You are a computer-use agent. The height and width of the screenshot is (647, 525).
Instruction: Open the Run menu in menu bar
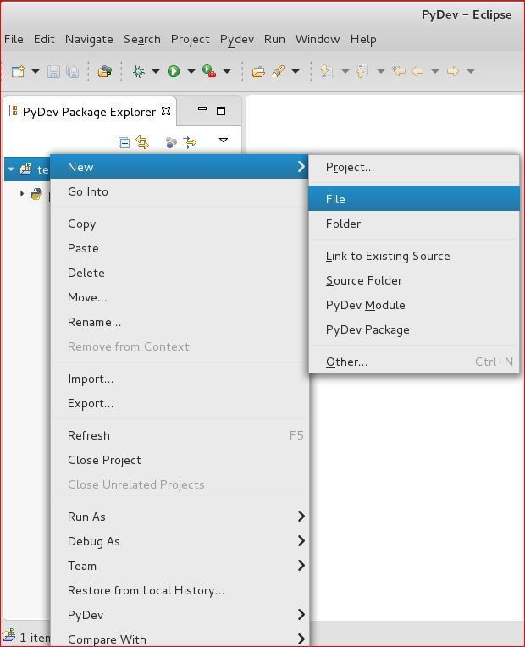[274, 39]
